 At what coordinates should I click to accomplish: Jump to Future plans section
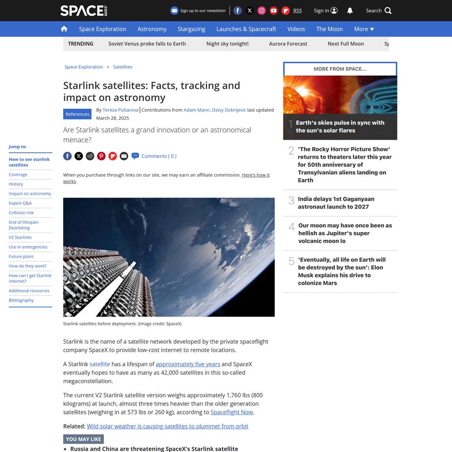click(21, 256)
